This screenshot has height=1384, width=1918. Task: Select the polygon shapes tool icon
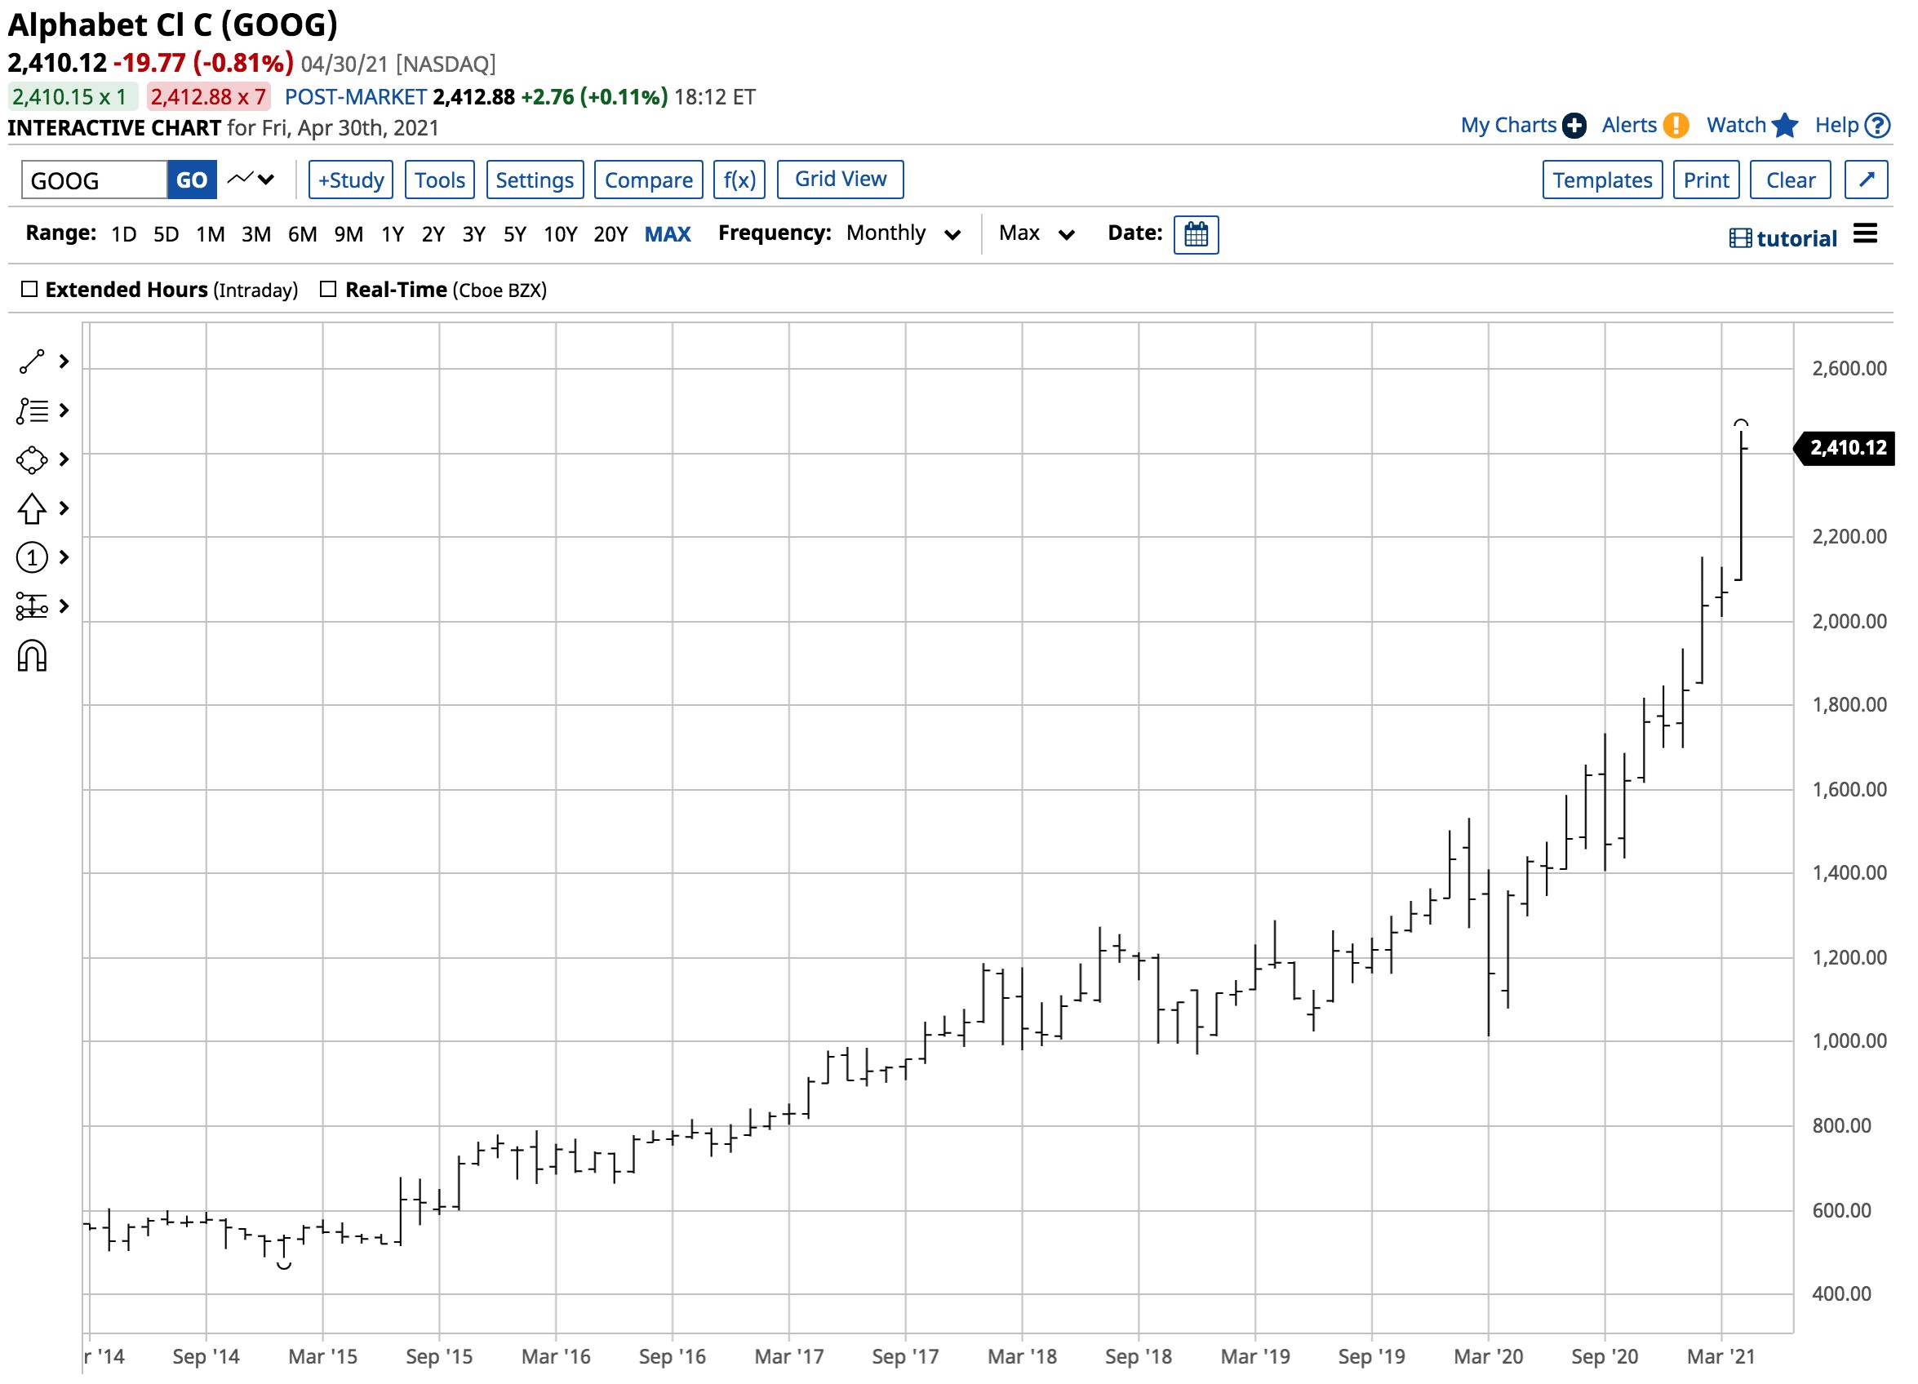[x=32, y=462]
